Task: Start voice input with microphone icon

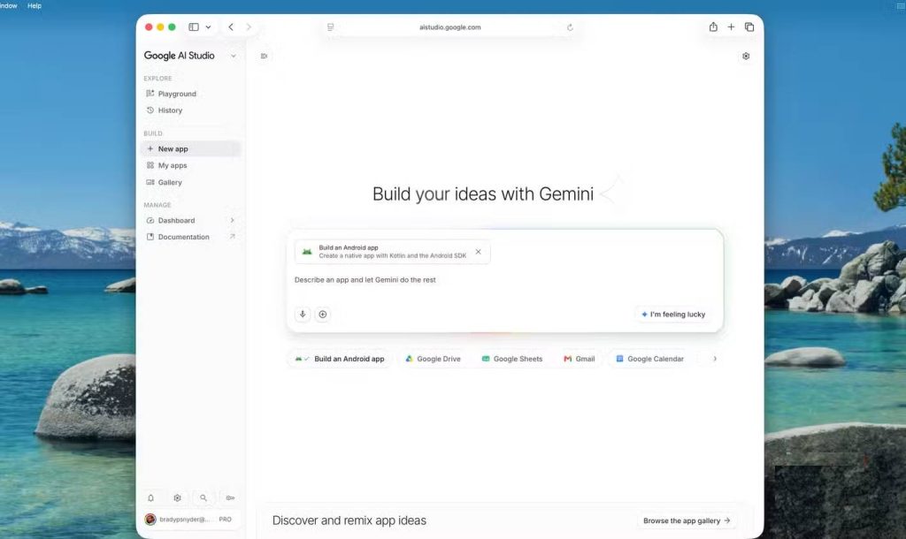Action: [x=303, y=315]
